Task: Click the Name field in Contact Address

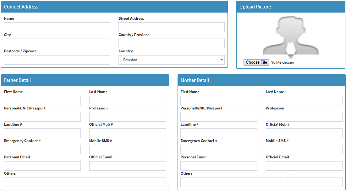Action: pos(57,27)
